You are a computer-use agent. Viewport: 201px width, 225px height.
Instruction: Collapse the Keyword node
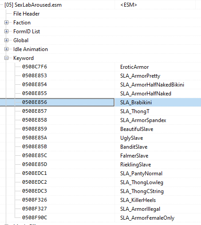(6, 58)
